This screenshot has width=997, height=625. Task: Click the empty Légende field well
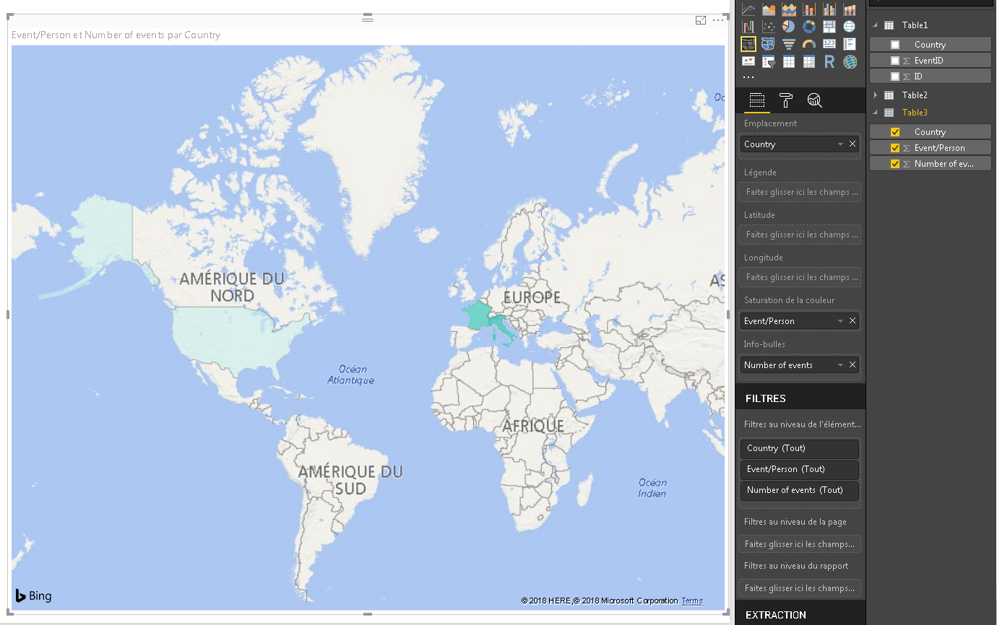click(x=800, y=192)
